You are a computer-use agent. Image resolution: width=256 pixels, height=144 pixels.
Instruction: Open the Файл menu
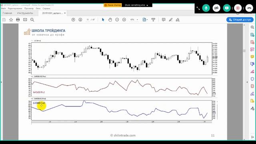point(4,8)
